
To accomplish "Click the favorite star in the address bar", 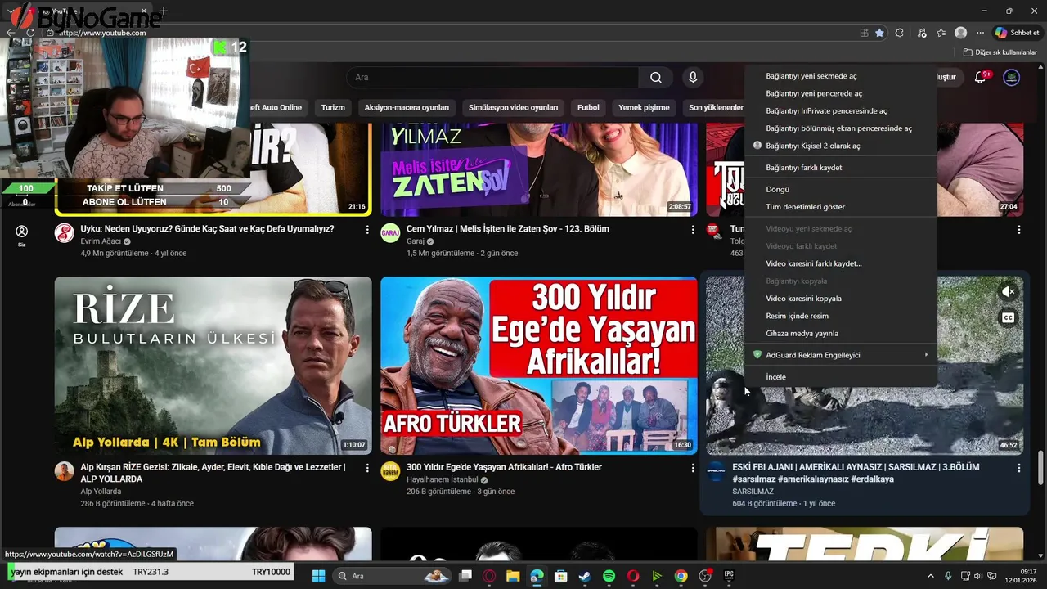I will pyautogui.click(x=879, y=33).
